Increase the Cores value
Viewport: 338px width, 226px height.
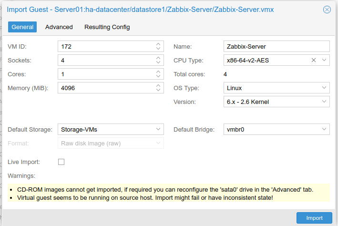(158, 72)
